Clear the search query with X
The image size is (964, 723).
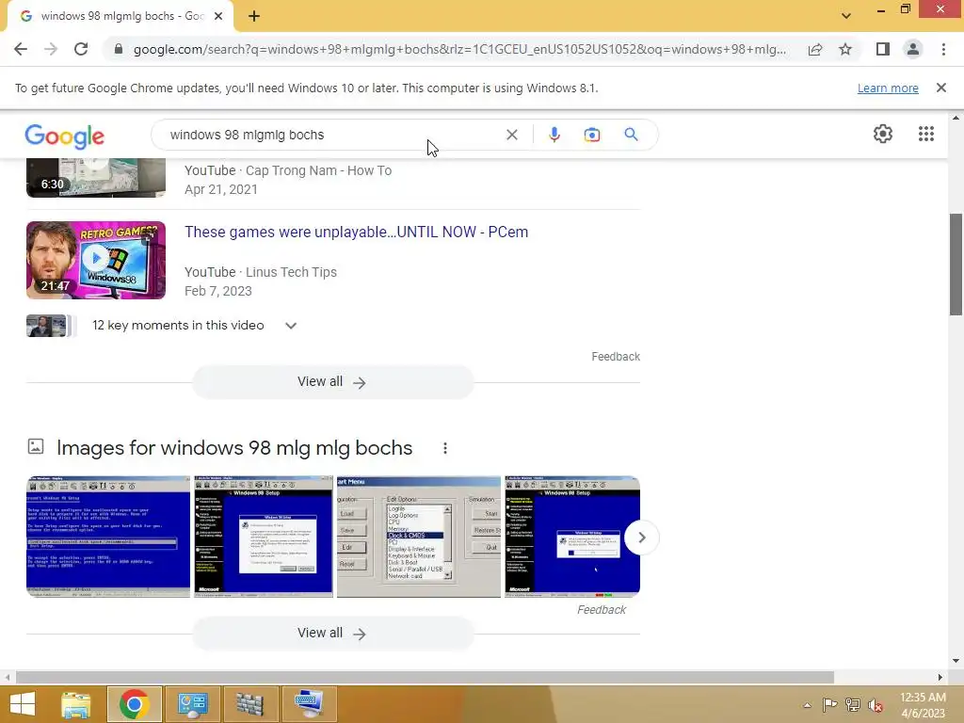(x=511, y=135)
